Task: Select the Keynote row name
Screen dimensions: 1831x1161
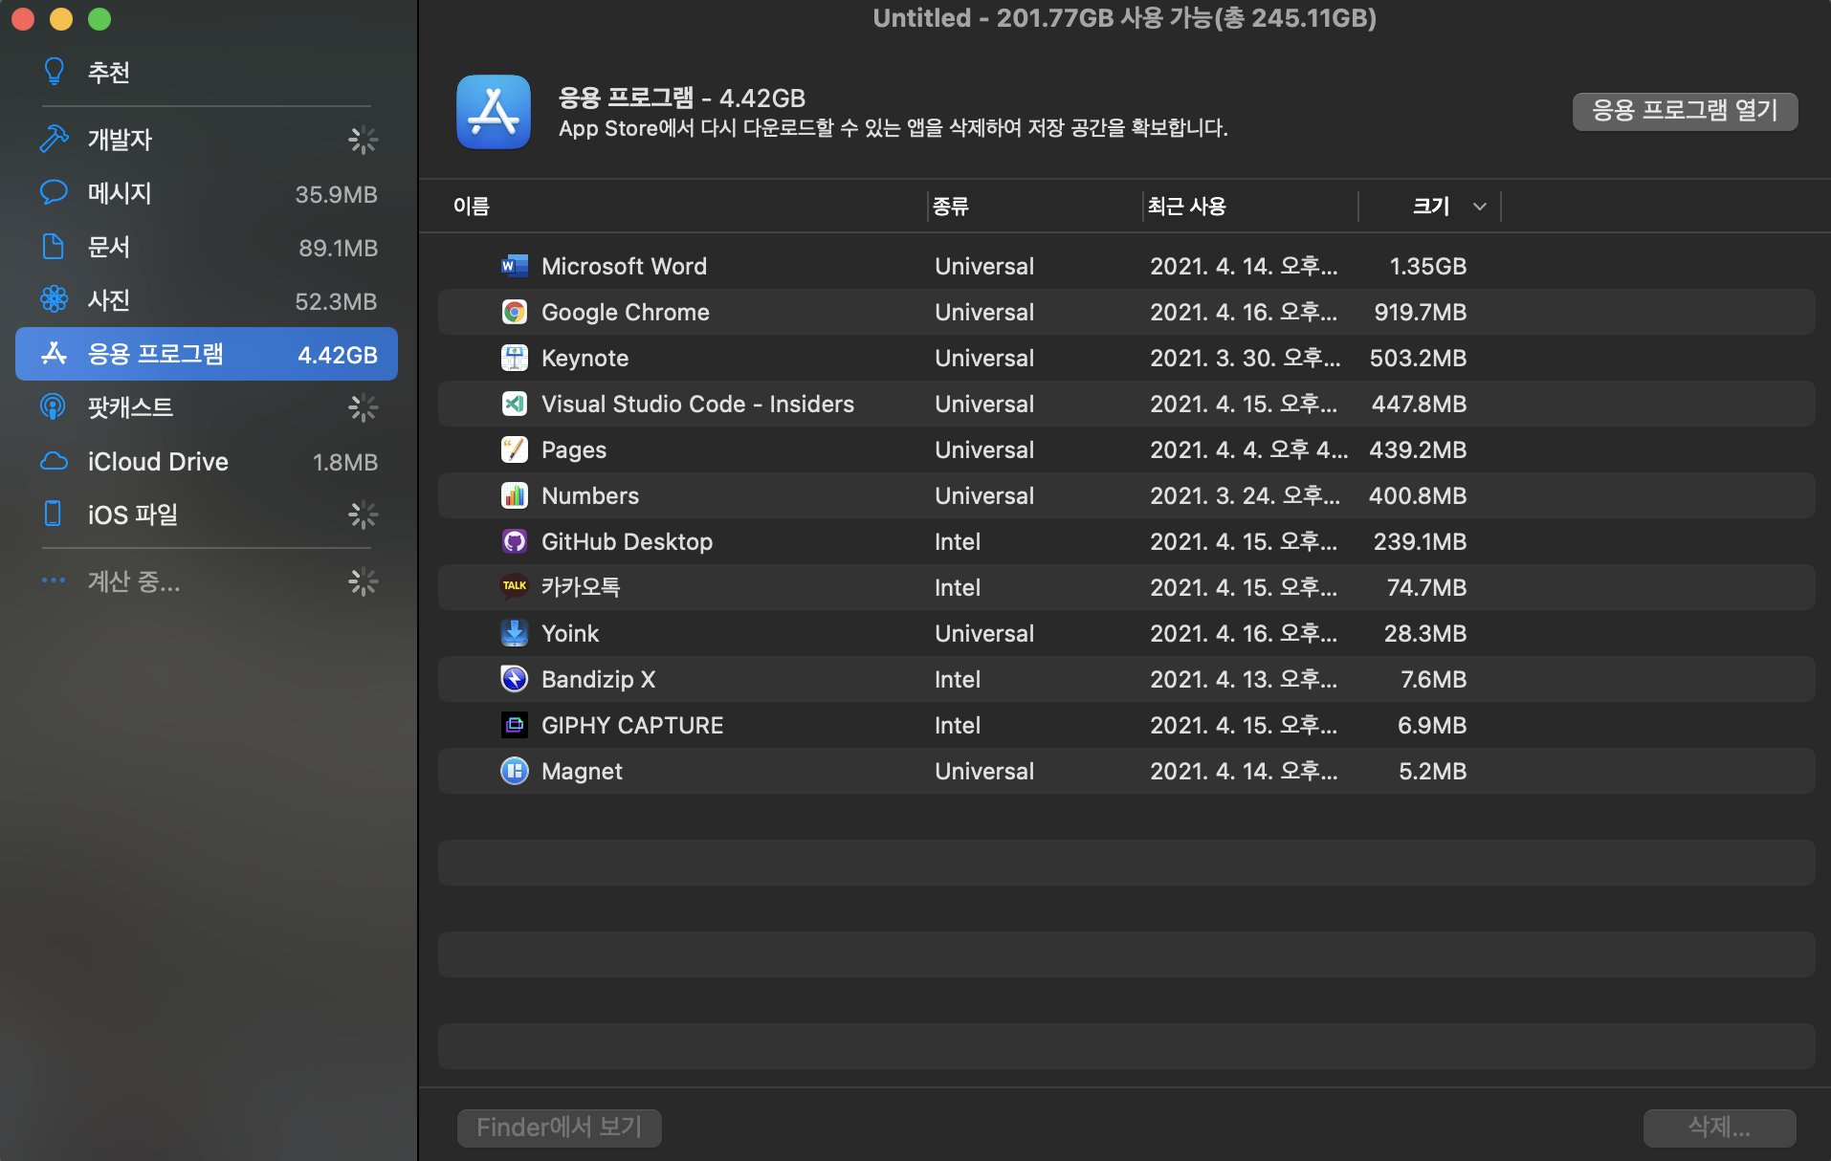Action: (585, 358)
